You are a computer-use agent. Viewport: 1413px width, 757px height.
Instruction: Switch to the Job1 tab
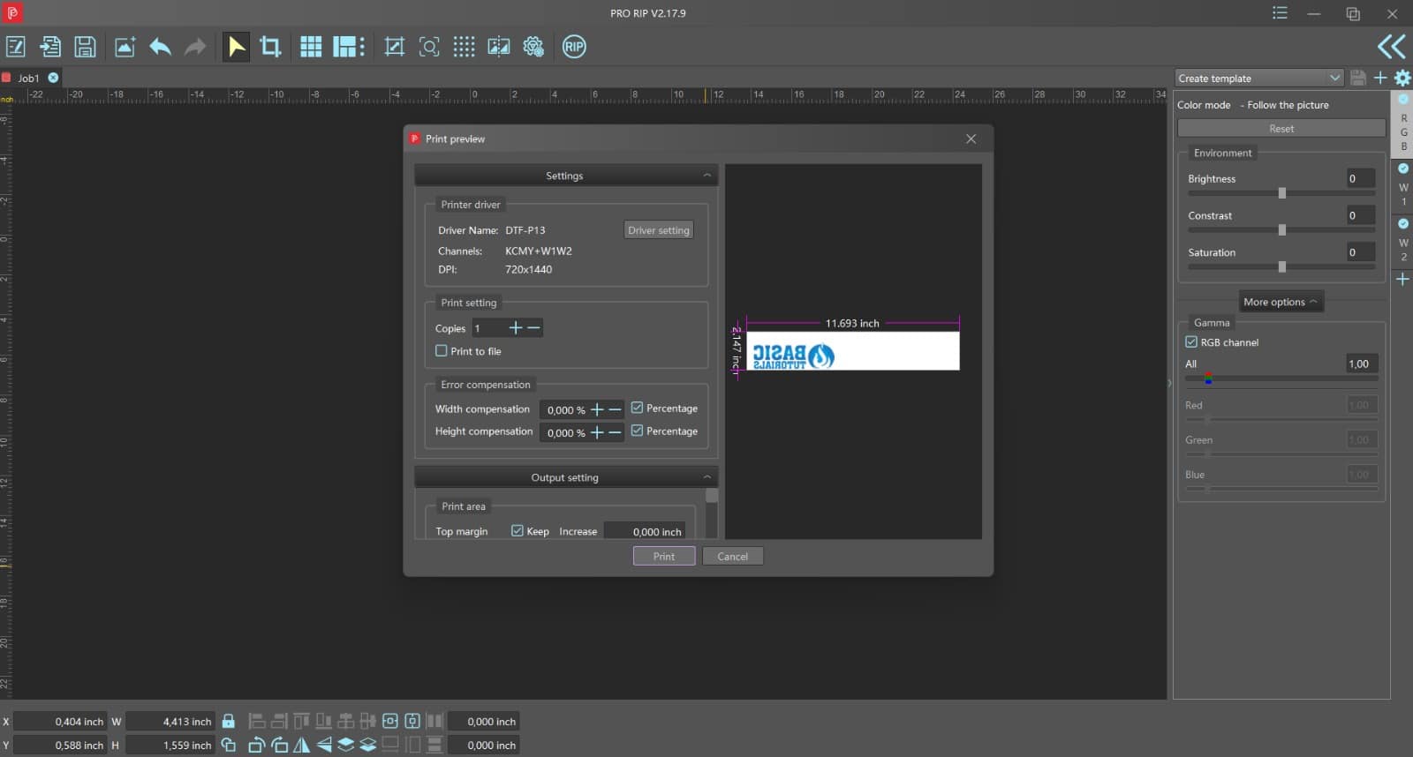(x=28, y=79)
